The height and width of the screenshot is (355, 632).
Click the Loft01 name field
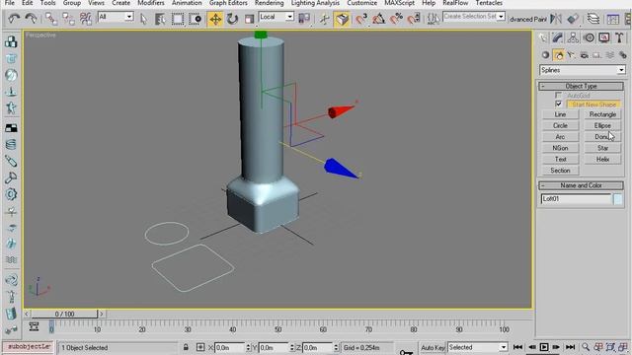click(576, 199)
